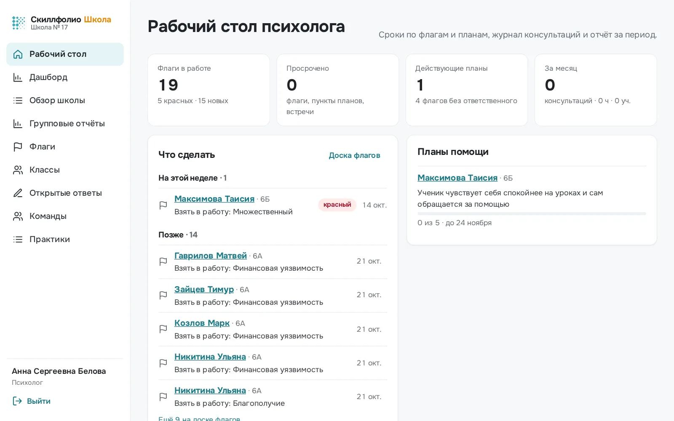Click the flag icon in sidebar Флаги
The image size is (674, 421).
click(x=18, y=147)
